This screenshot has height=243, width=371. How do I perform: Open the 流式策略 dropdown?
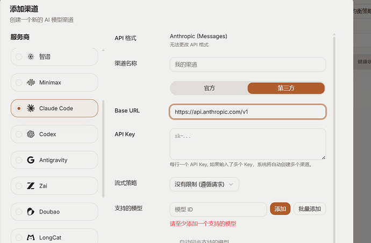click(x=204, y=184)
